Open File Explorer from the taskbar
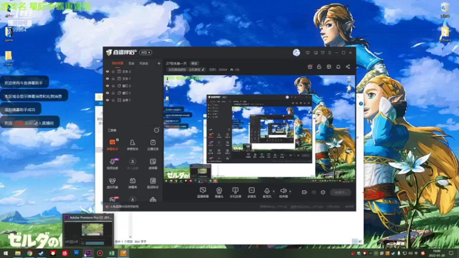Image resolution: width=459 pixels, height=258 pixels. [18, 253]
